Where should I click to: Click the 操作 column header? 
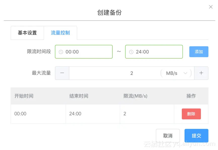click(x=191, y=96)
